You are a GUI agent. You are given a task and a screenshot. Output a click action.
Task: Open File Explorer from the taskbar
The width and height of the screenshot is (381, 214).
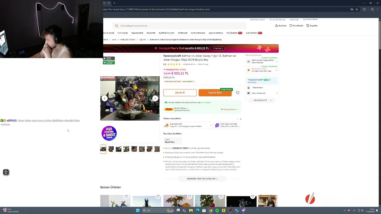pos(191,210)
